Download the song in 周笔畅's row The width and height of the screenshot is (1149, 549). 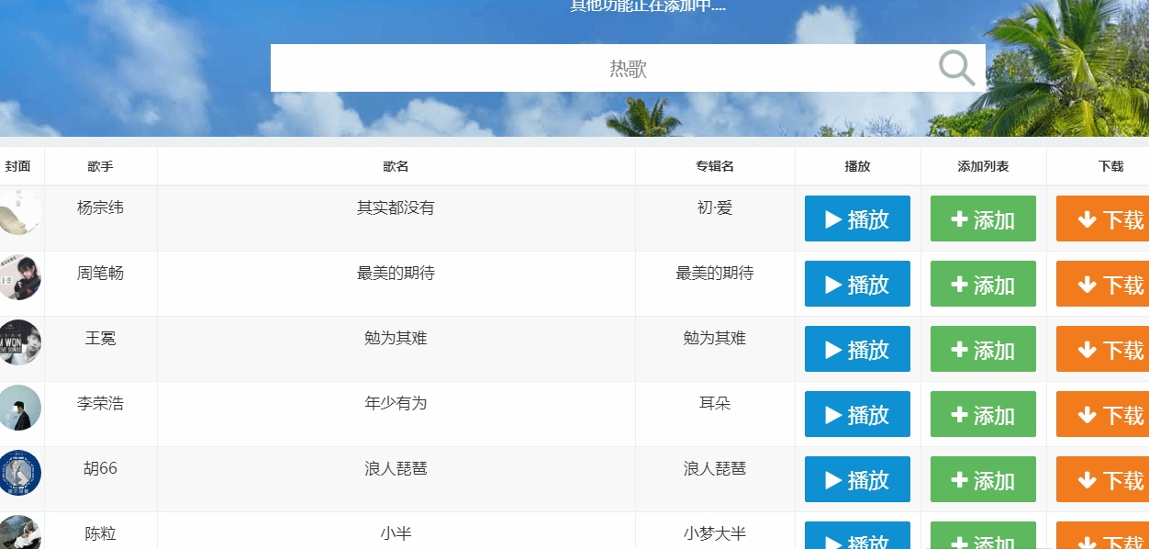[1103, 284]
